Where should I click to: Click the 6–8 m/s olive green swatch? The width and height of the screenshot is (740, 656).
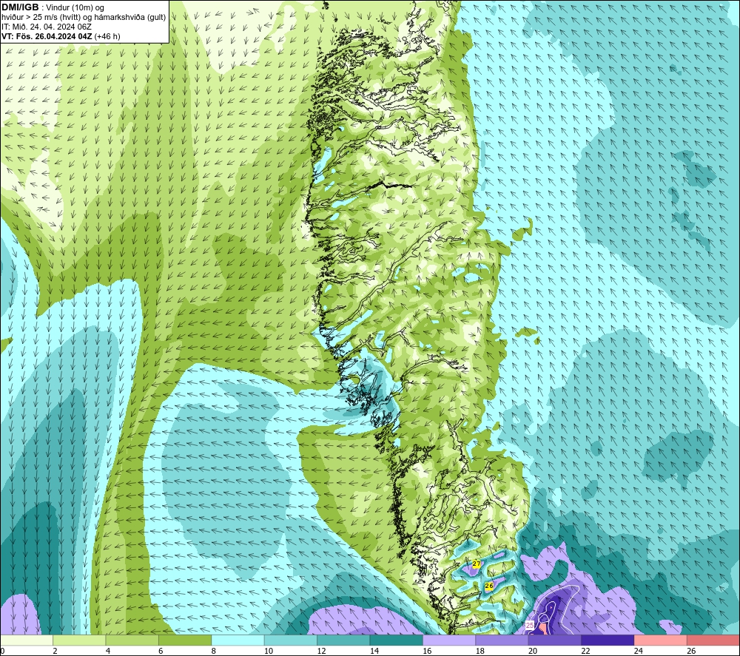tap(185, 640)
